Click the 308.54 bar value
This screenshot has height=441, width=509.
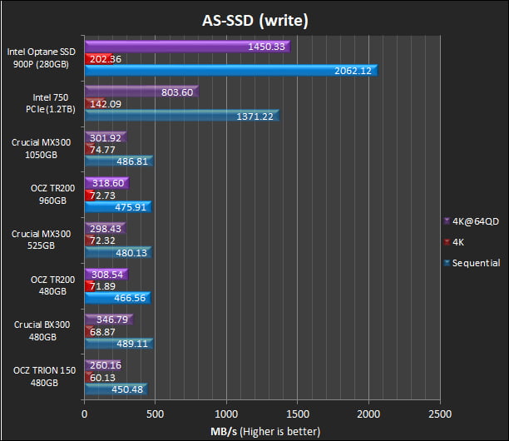[107, 275]
